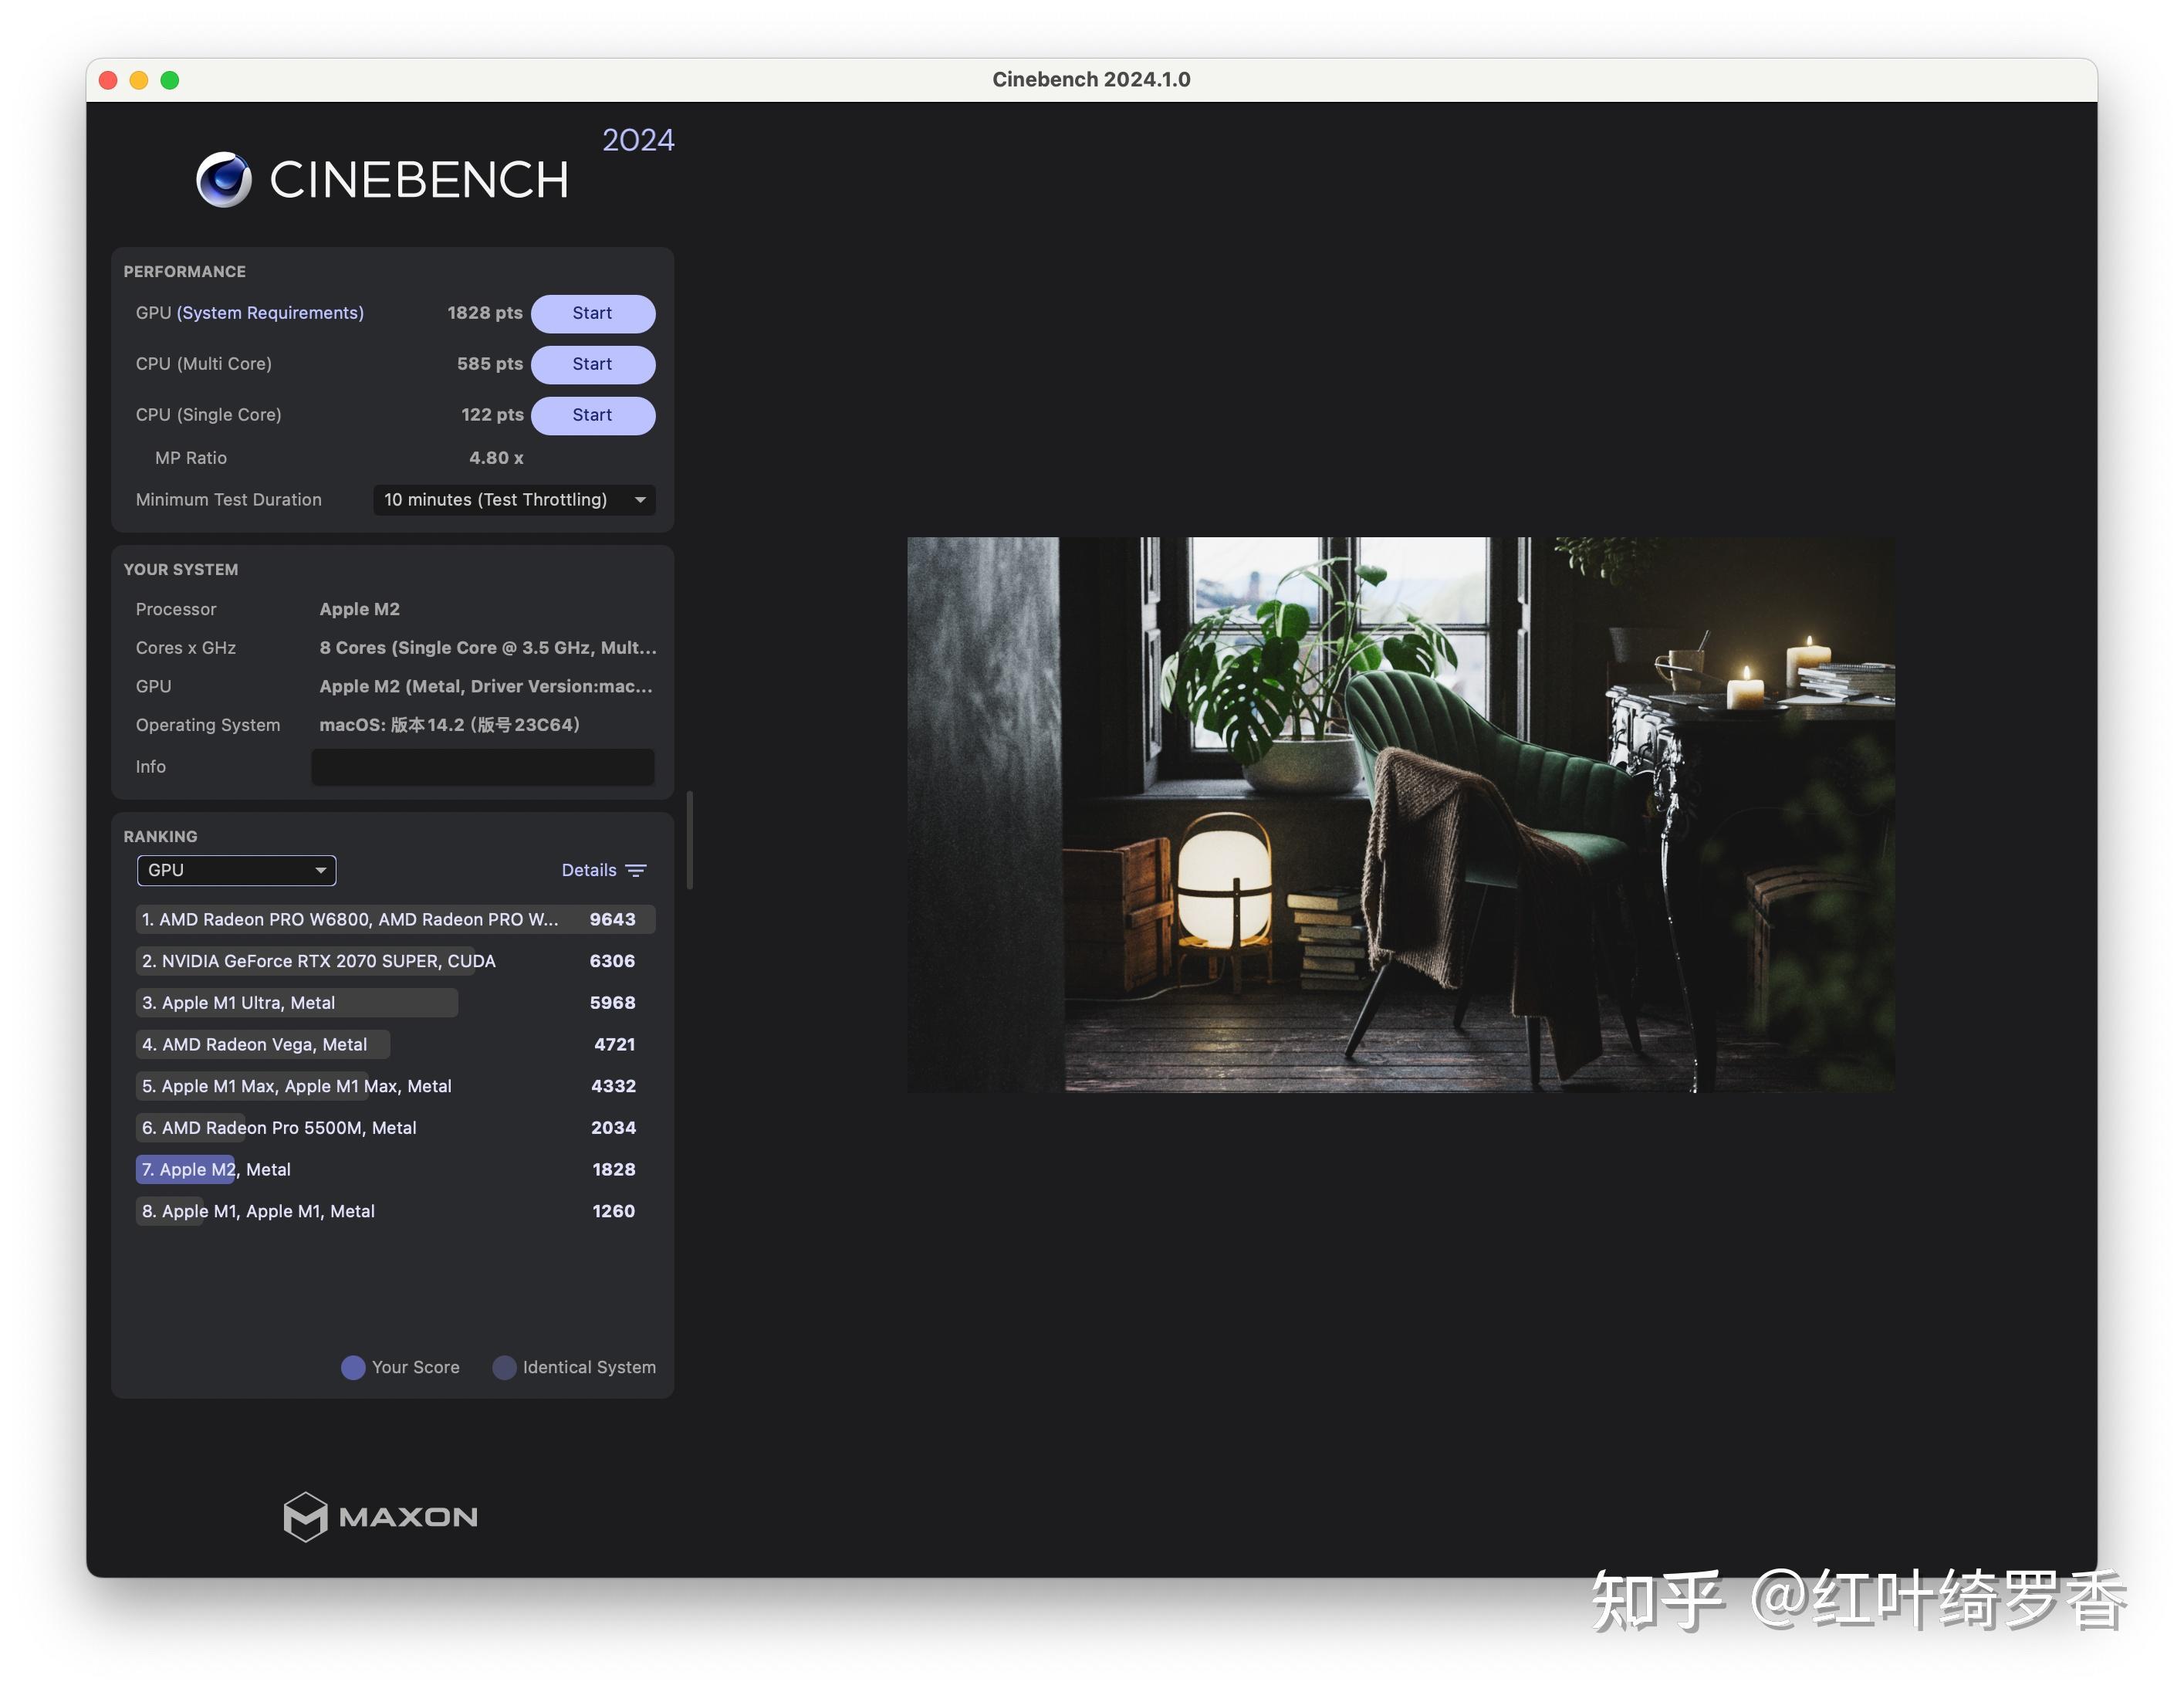Start the CPU Single Core test

[592, 415]
